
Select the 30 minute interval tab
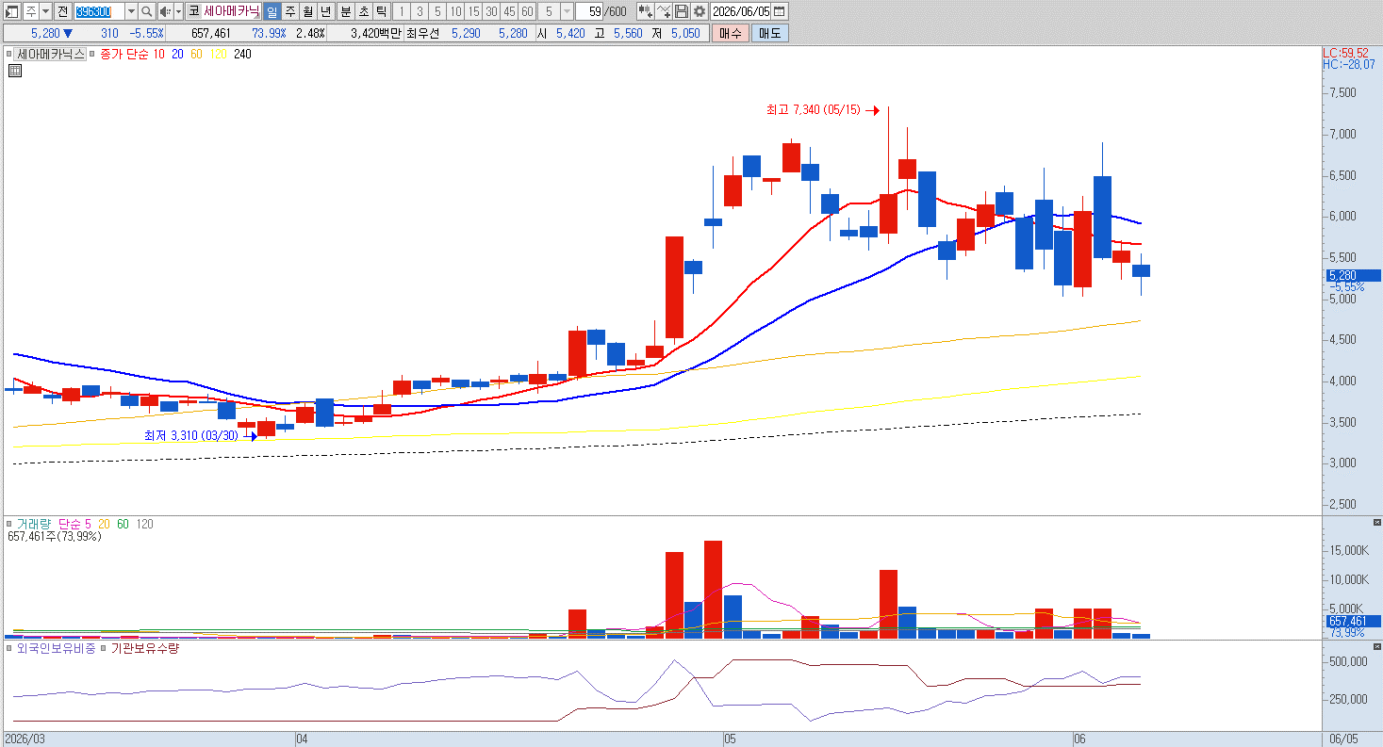pyautogui.click(x=491, y=11)
